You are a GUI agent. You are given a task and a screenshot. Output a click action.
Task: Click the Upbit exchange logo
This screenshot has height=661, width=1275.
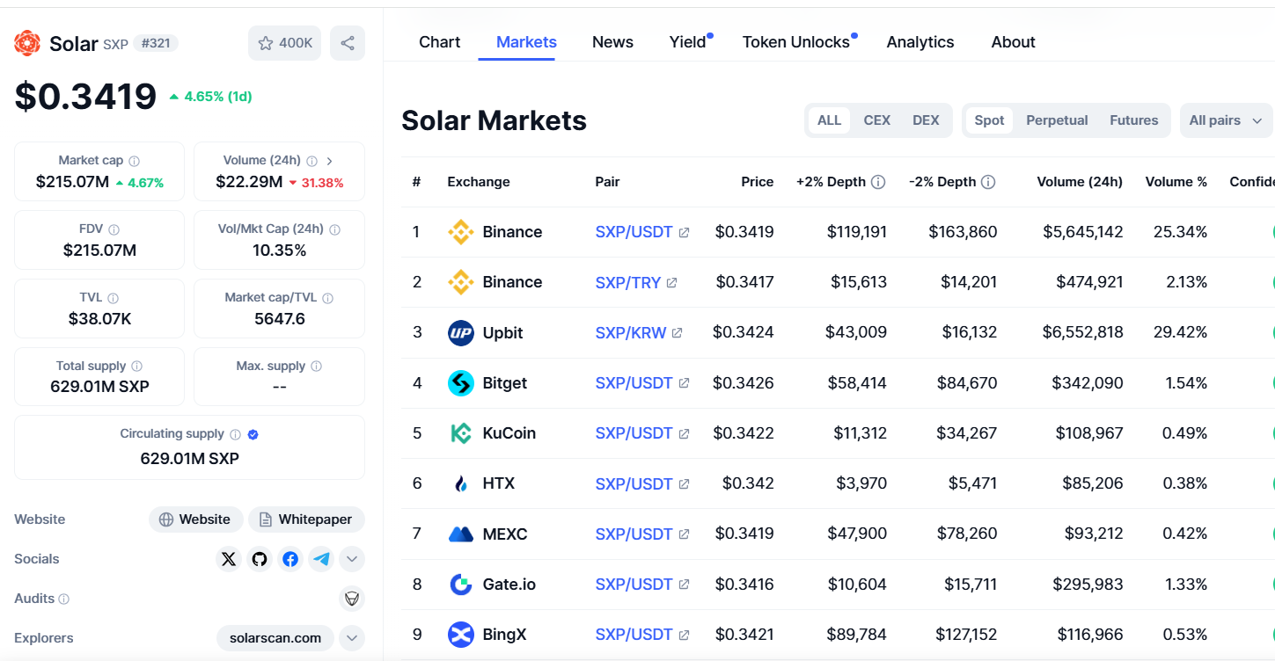point(461,333)
